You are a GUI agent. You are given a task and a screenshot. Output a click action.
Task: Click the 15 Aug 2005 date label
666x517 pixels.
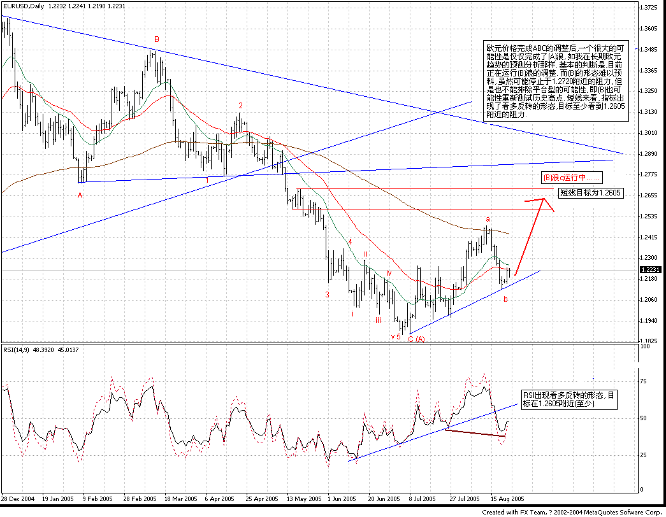click(507, 499)
